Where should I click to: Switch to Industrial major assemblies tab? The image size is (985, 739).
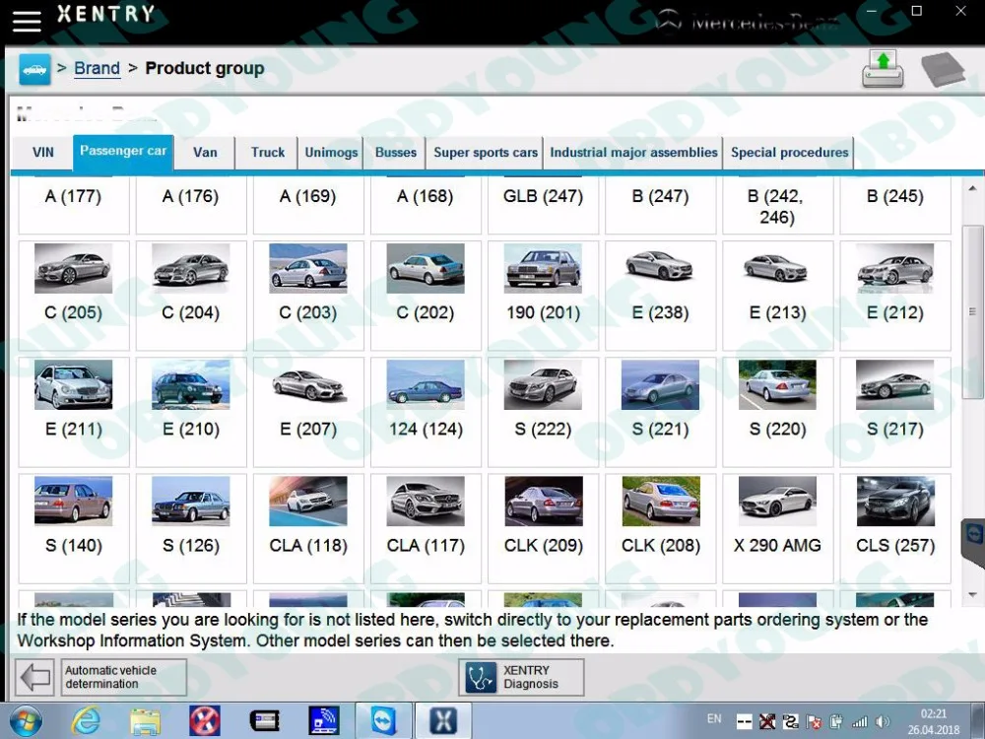point(633,153)
